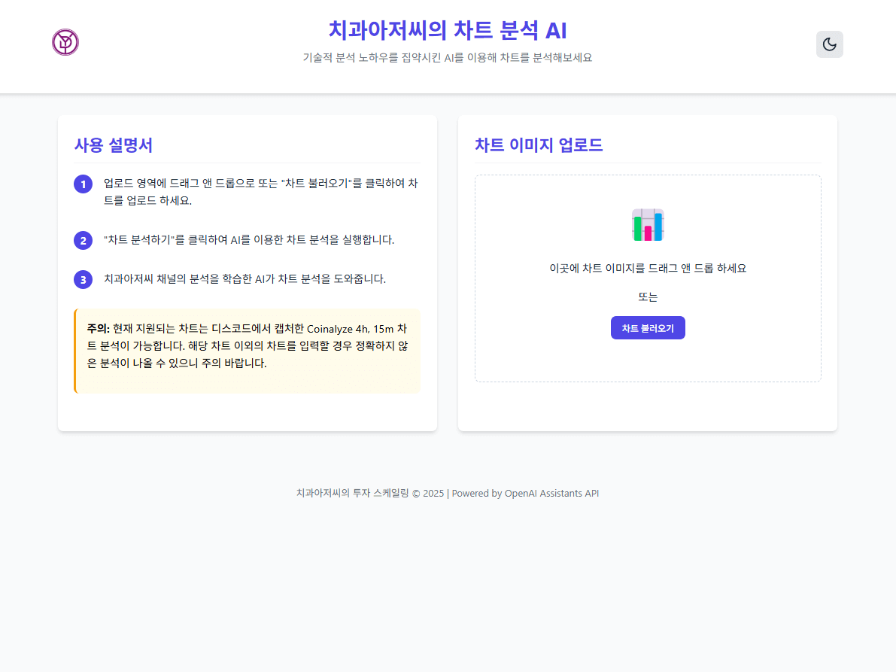Click the step 1 number badge

point(83,184)
